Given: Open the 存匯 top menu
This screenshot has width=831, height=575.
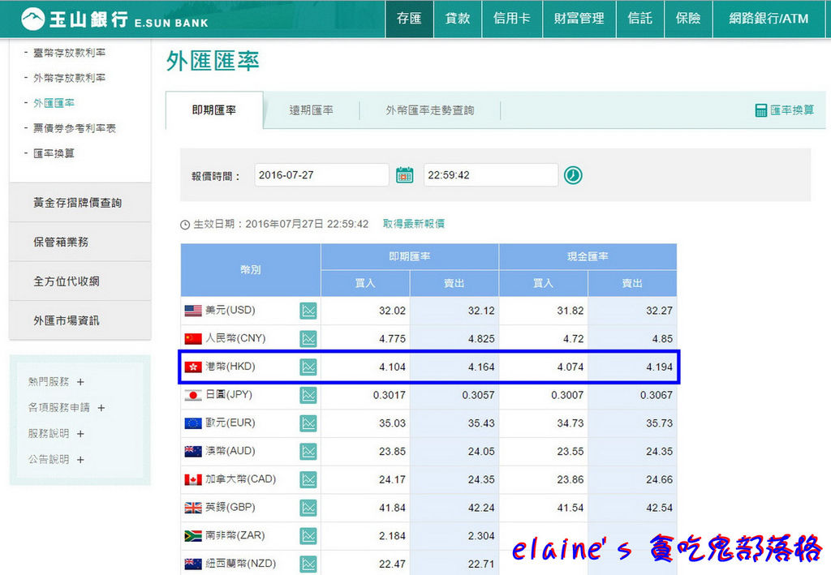Looking at the screenshot, I should 409,19.
